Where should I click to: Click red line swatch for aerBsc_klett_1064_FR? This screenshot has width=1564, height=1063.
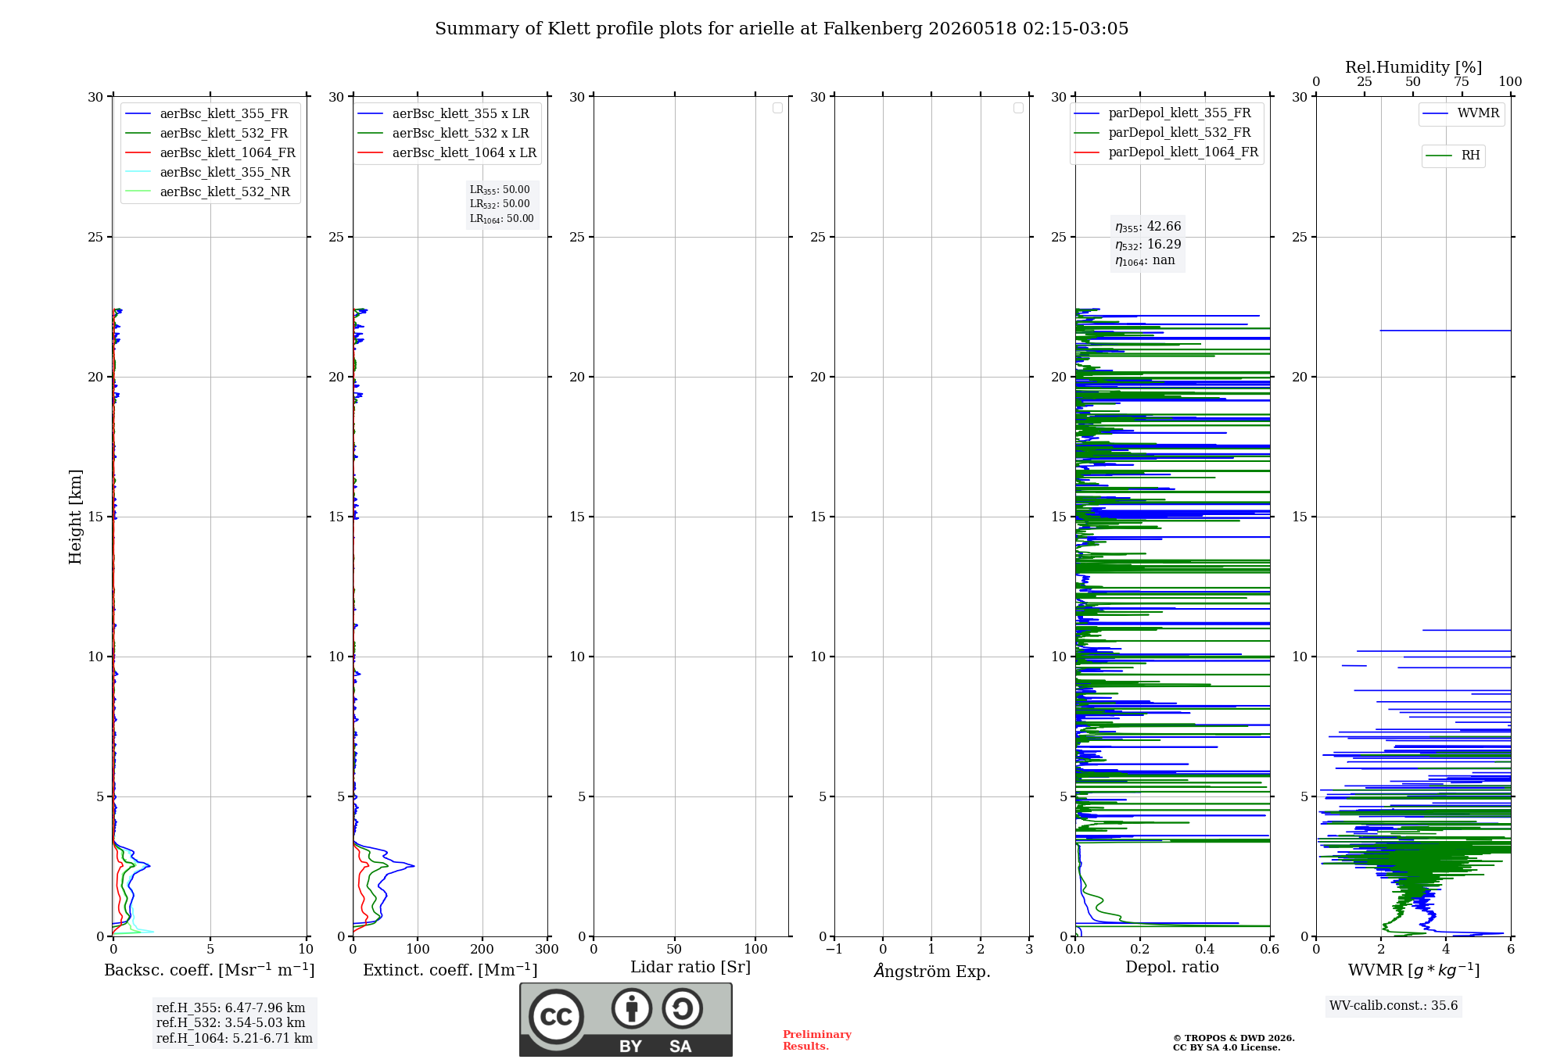[138, 153]
